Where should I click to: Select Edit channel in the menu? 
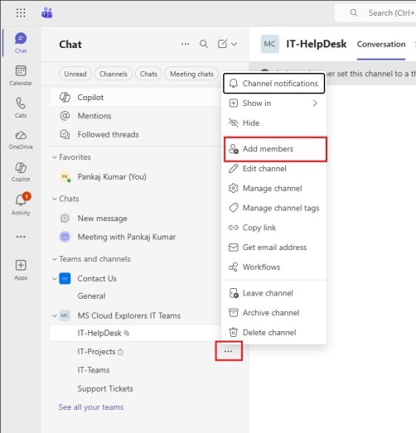coord(274,169)
